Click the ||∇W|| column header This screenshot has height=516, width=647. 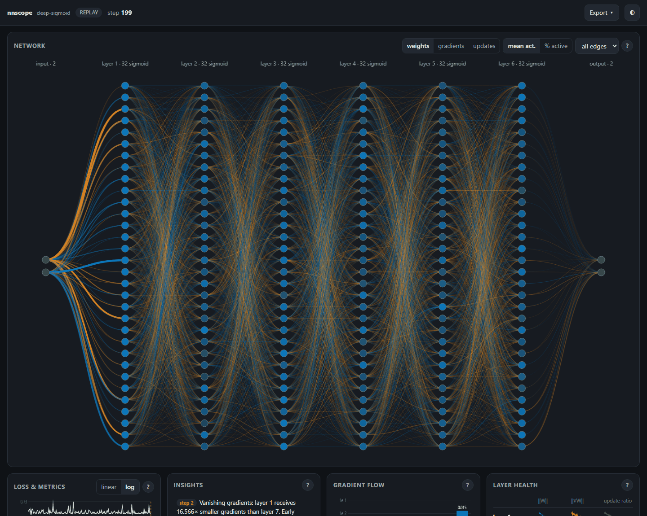coord(577,501)
